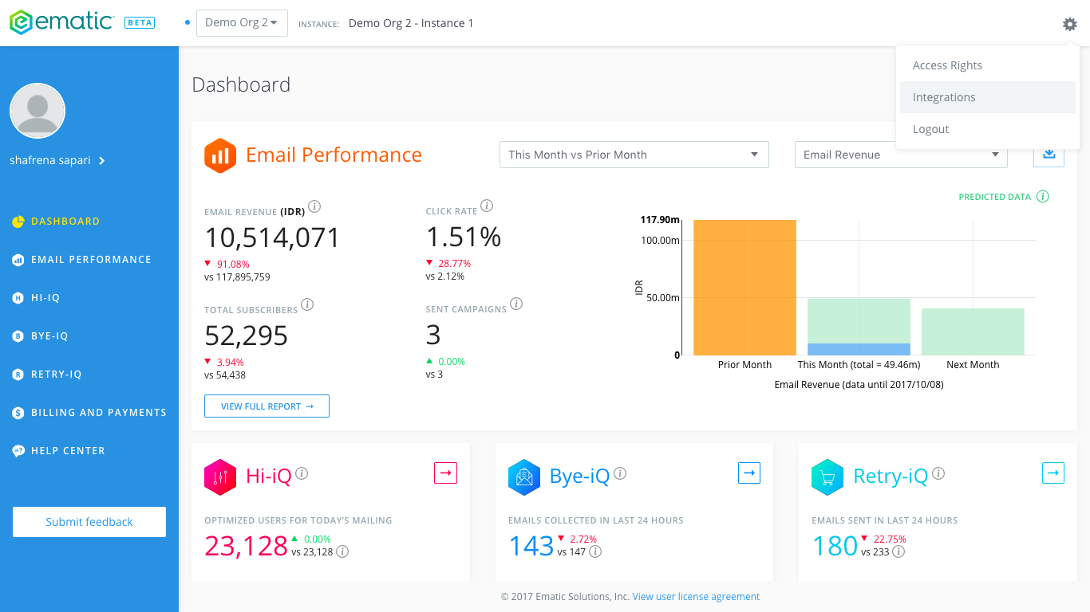Open Hi-iQ card arrow button
The image size is (1090, 612).
tap(446, 473)
